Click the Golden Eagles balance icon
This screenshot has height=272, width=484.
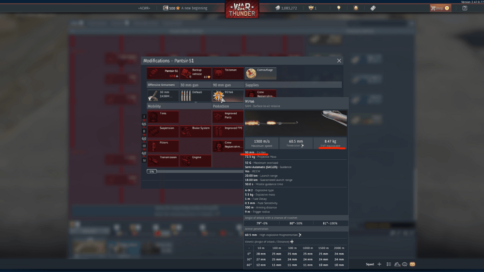pos(311,8)
